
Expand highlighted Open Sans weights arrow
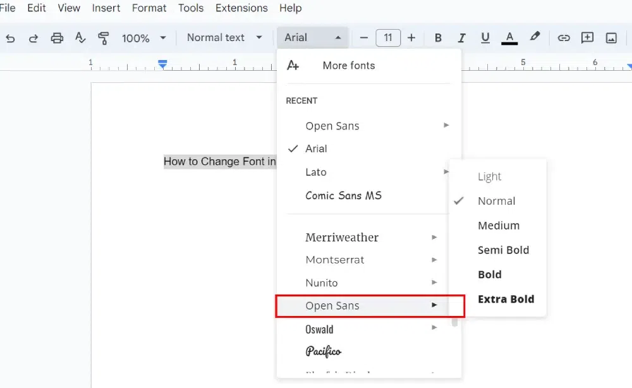[x=434, y=305]
